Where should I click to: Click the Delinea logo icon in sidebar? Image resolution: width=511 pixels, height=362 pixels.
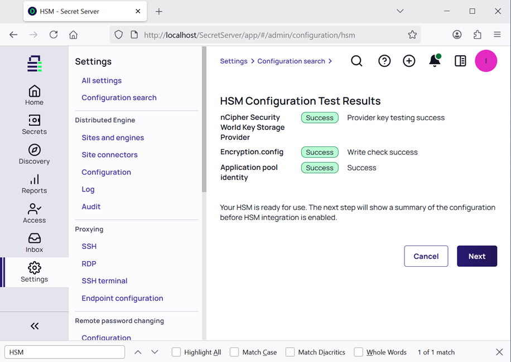click(x=34, y=63)
